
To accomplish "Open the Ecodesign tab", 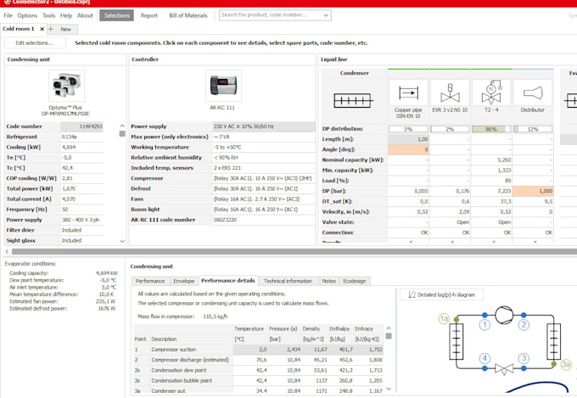I will click(355, 281).
